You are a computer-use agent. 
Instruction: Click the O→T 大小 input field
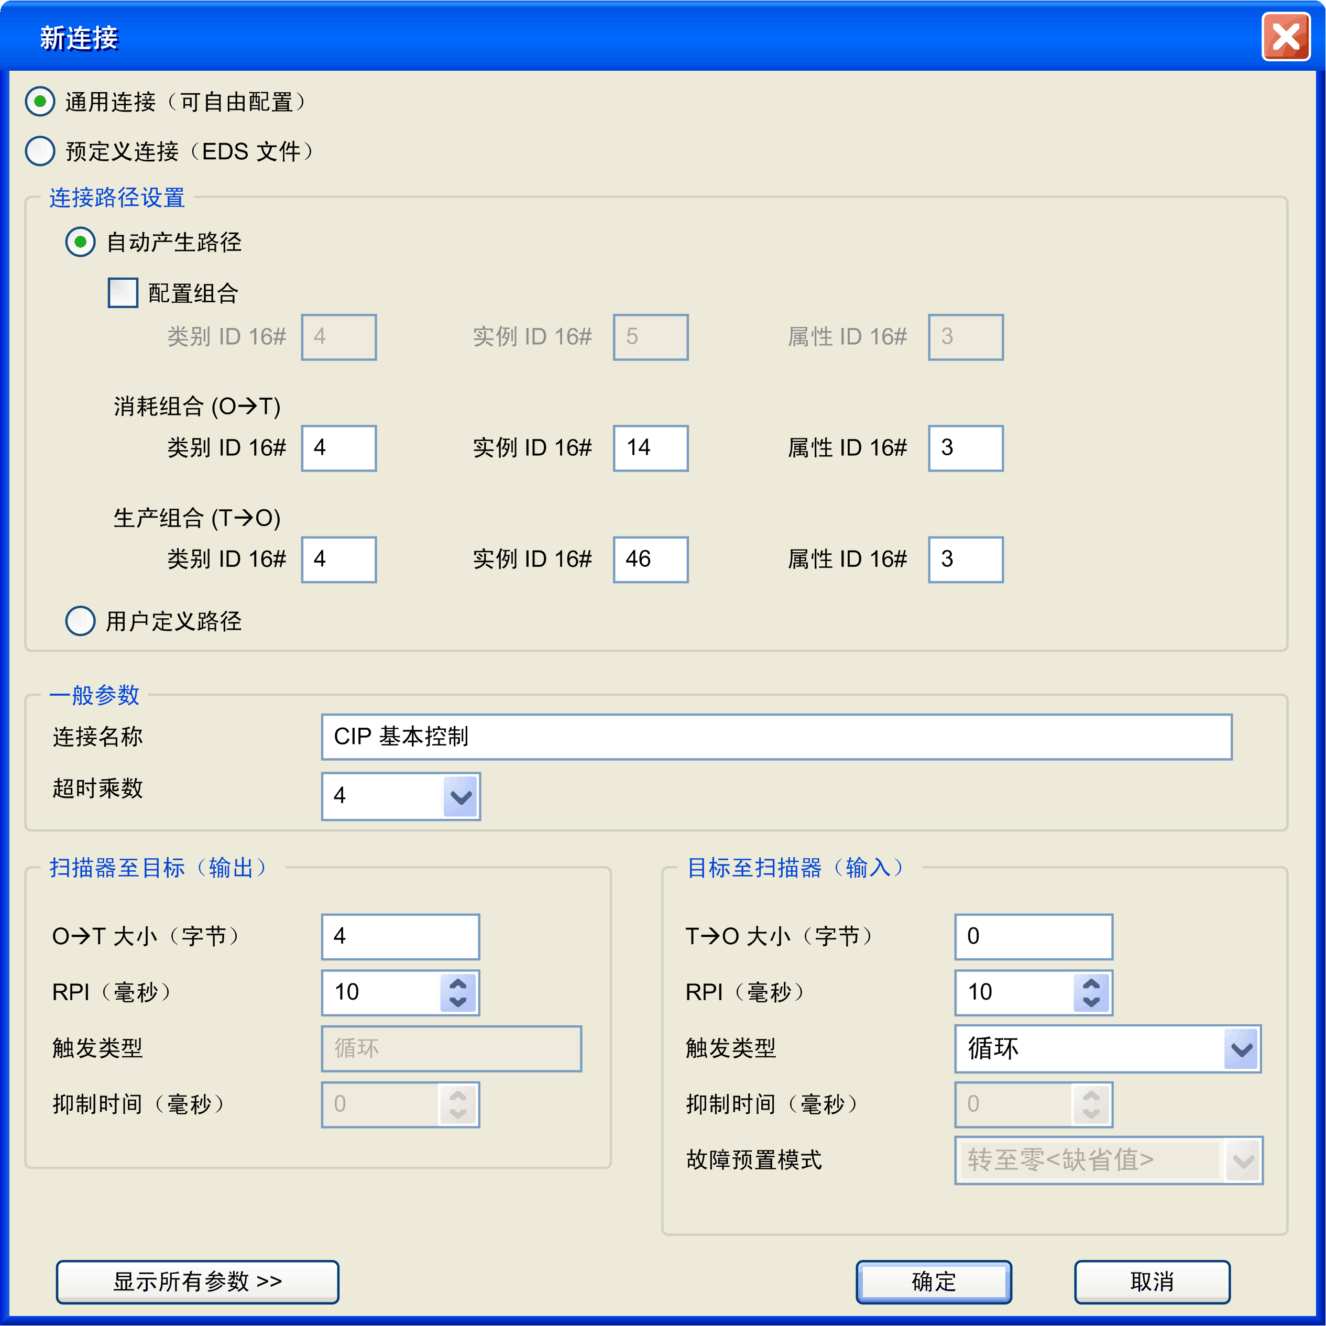click(400, 936)
